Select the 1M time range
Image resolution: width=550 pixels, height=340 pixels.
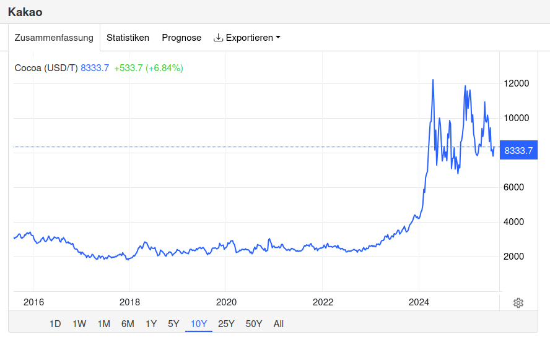(104, 324)
